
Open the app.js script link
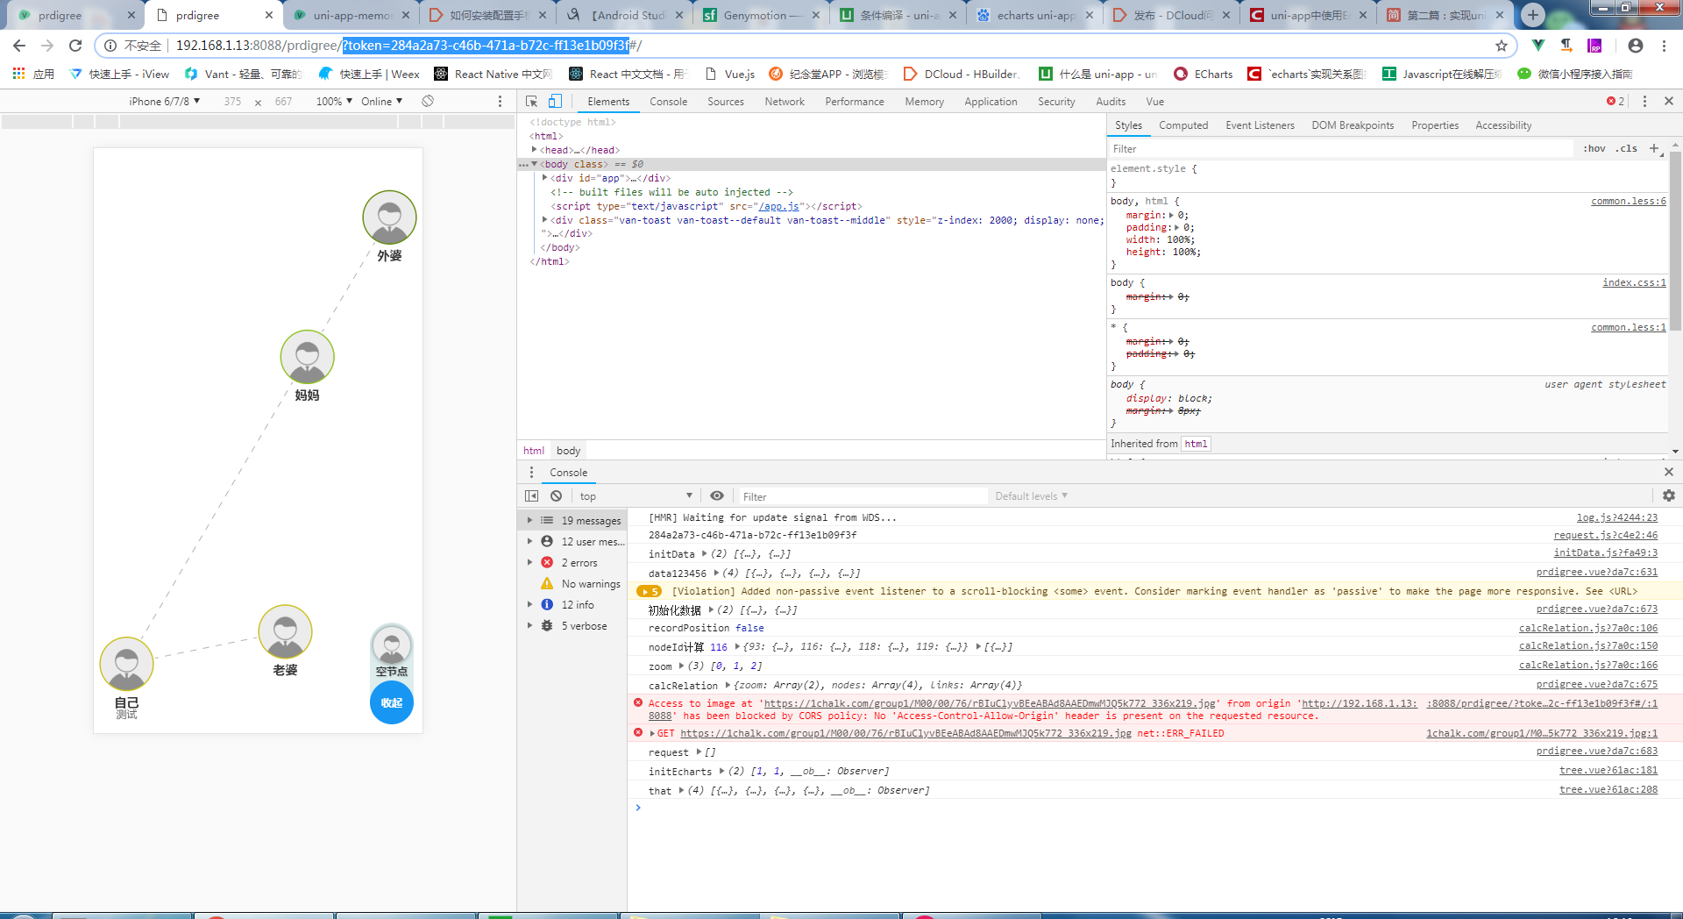(x=779, y=206)
